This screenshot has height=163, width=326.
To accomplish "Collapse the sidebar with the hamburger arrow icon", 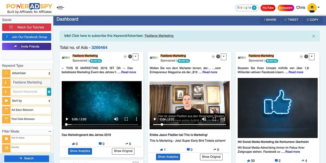I will 60,8.
